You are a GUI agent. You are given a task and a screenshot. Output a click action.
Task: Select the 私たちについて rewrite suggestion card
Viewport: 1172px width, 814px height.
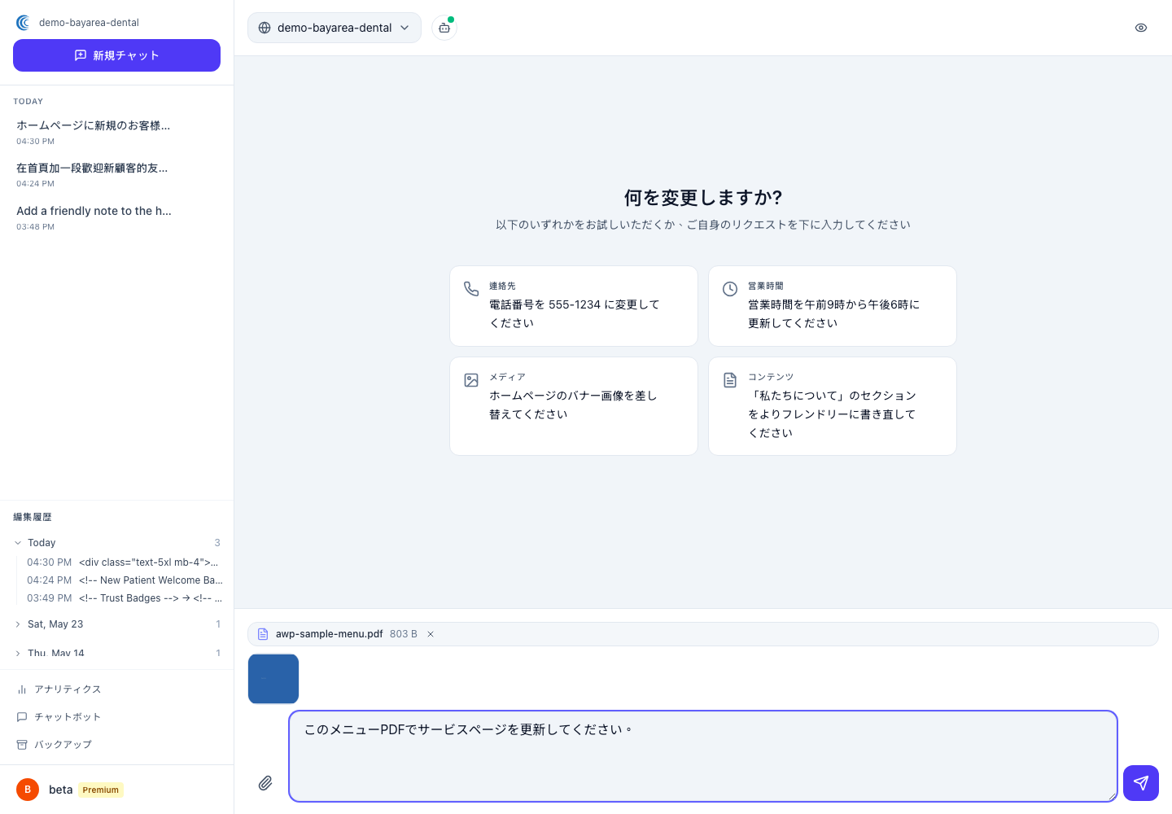[833, 406]
